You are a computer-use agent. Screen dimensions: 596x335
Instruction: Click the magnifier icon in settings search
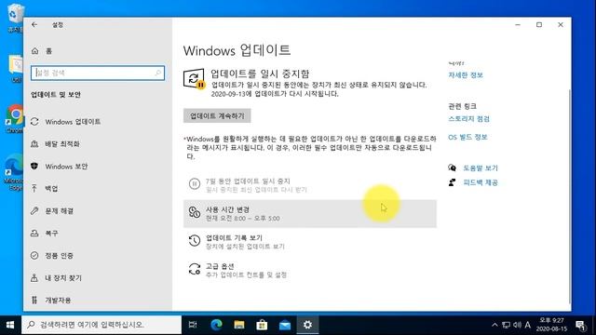click(x=158, y=73)
